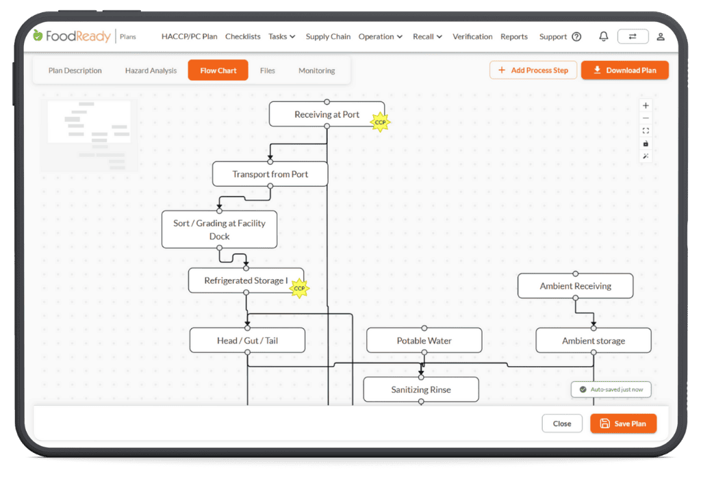Image resolution: width=701 pixels, height=481 pixels.
Task: Zoom in the flow chart canvas
Action: tap(646, 105)
